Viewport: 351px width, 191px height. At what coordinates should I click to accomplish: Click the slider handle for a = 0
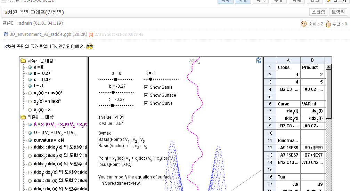[116, 79]
